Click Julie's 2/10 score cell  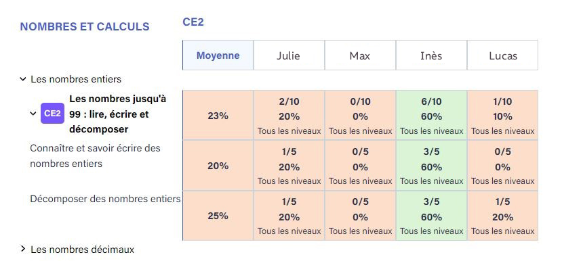289,115
